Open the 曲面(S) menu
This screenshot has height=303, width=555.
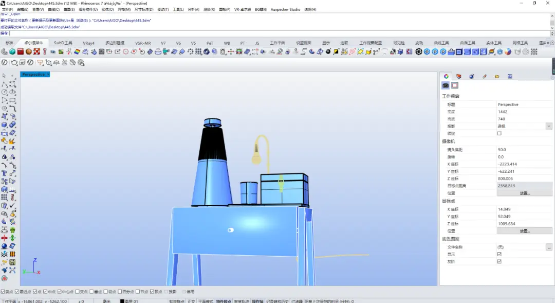(69, 10)
